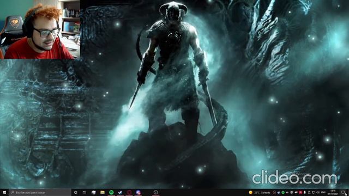This screenshot has width=349, height=196.
Task: Open Task View from the taskbar
Action: pos(85,192)
